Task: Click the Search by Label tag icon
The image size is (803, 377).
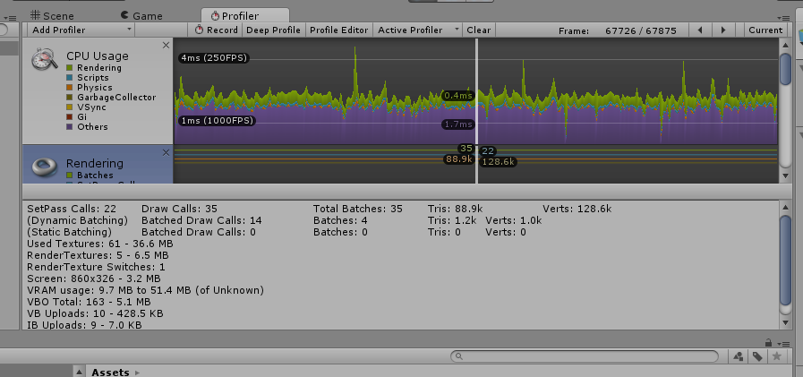Action: coord(757,356)
